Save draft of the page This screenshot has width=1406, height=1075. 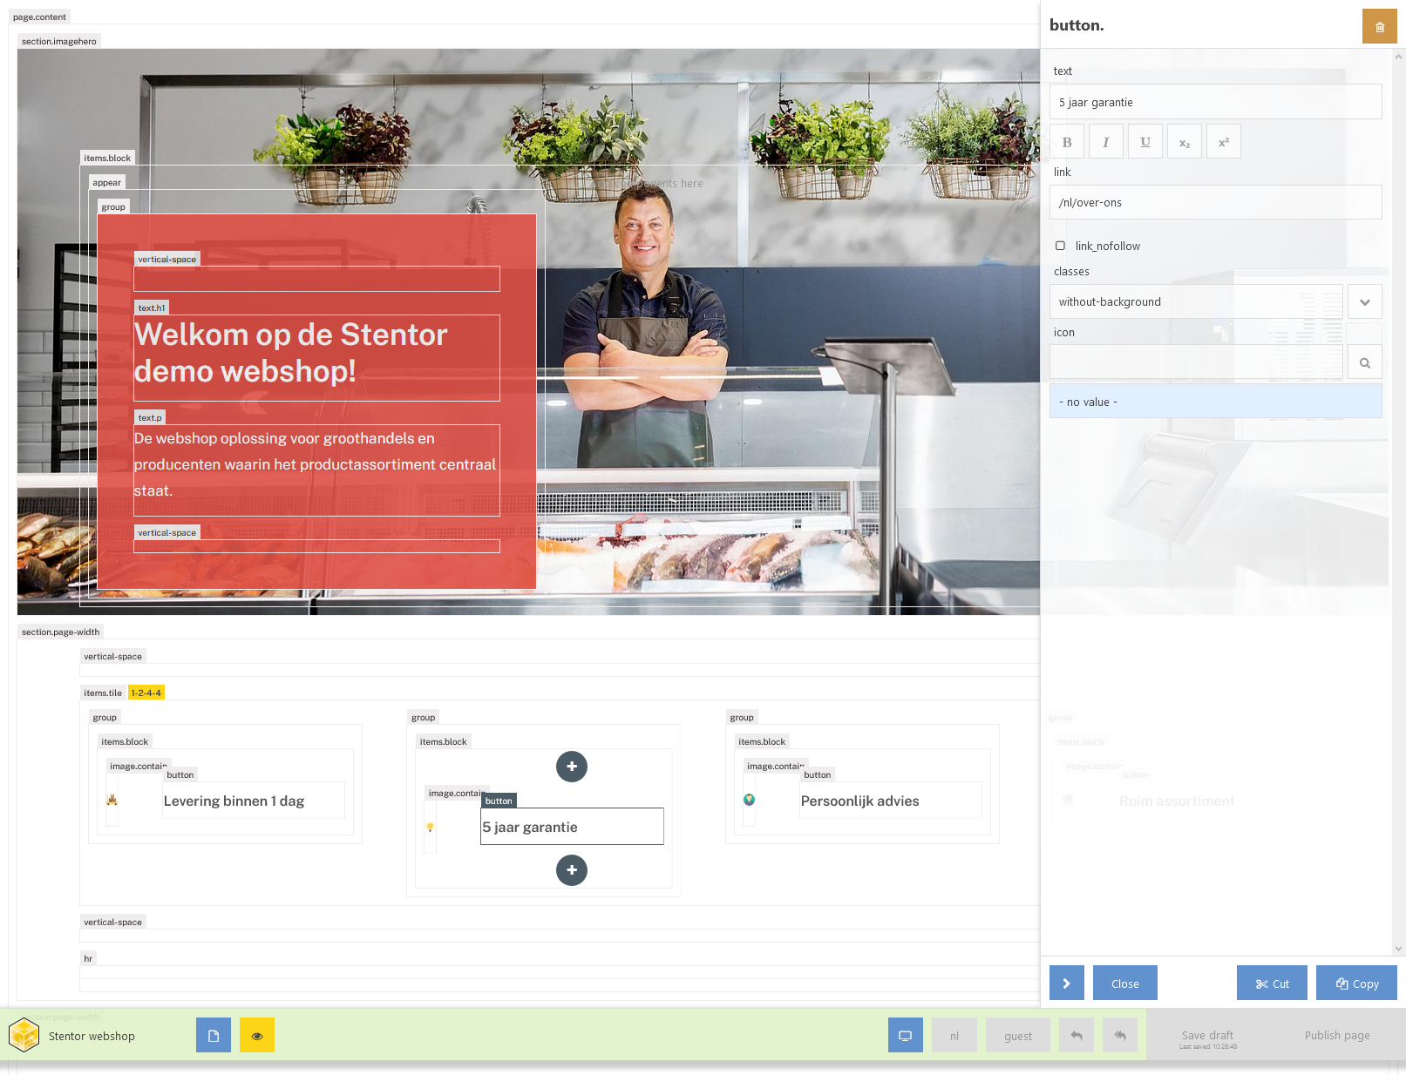(x=1207, y=1037)
